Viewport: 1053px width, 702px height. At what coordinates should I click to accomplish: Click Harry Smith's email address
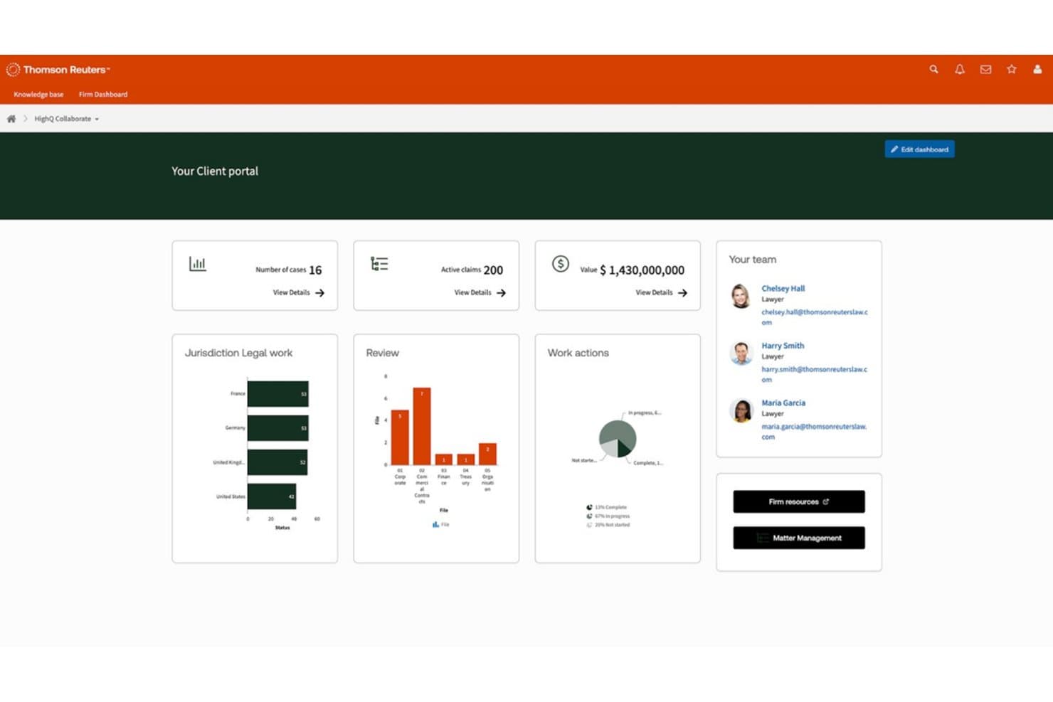click(815, 374)
